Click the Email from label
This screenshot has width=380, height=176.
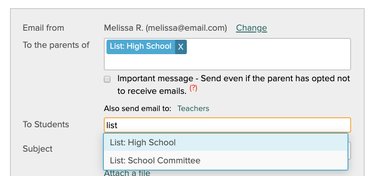click(x=43, y=28)
